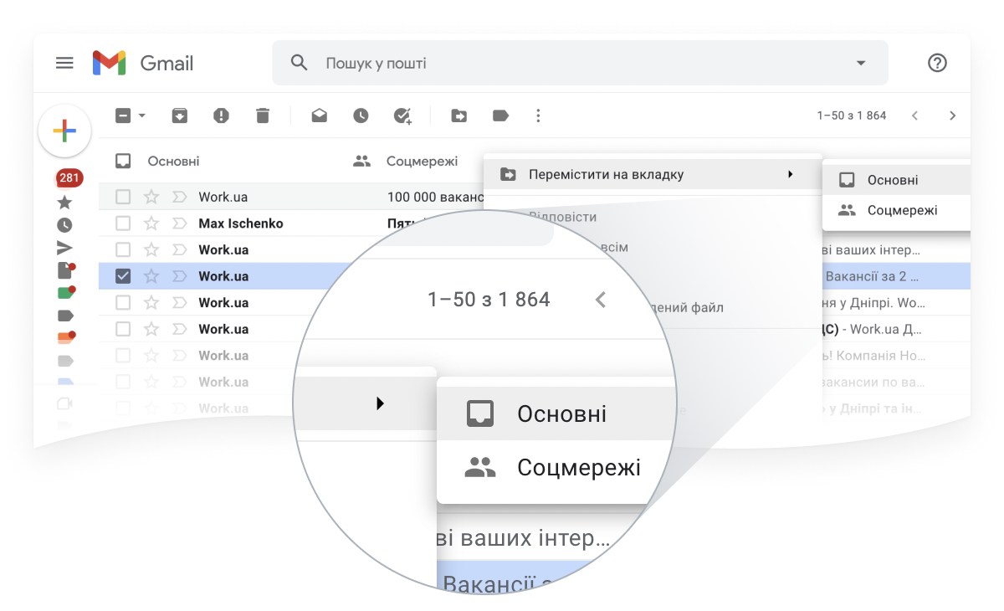Open Drafts document icon in sidebar
The image size is (1004, 611).
(65, 270)
